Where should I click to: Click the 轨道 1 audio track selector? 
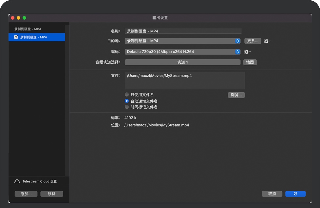(x=182, y=62)
